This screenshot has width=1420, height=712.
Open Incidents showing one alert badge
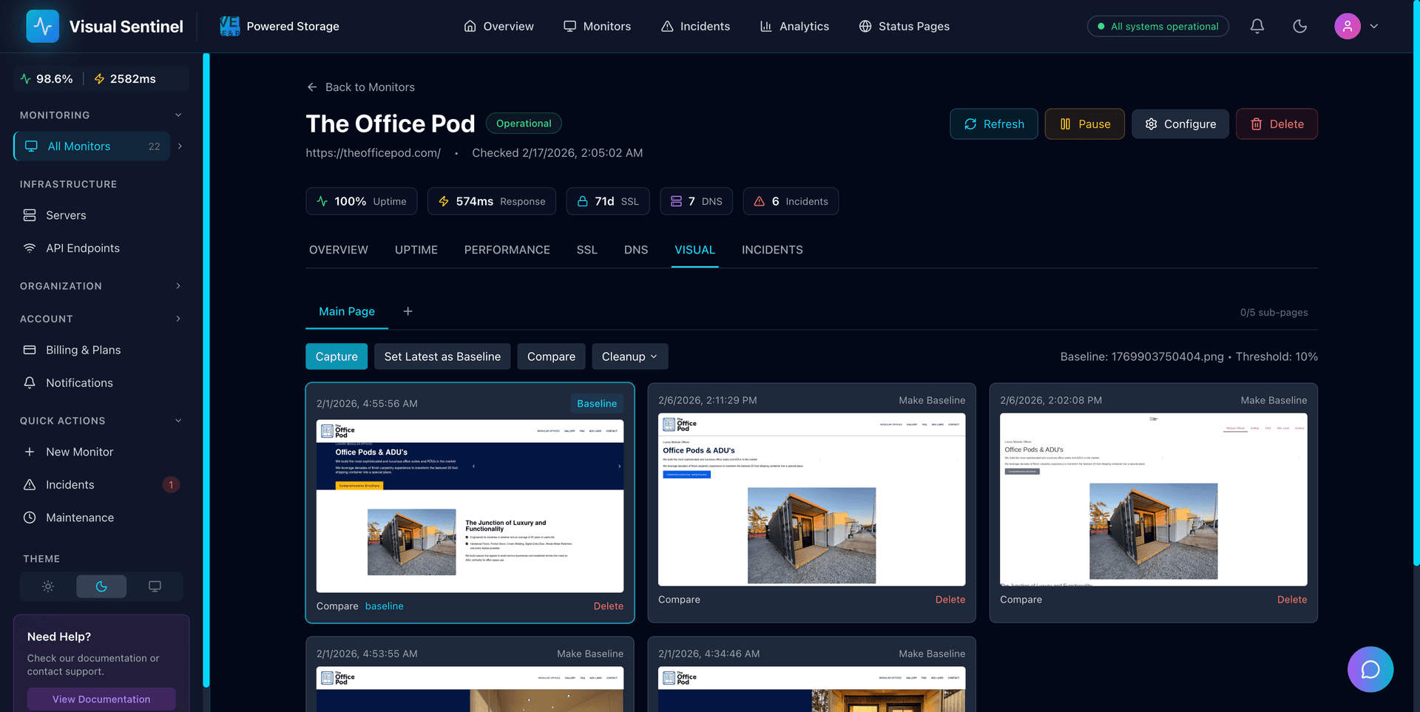pyautogui.click(x=69, y=484)
